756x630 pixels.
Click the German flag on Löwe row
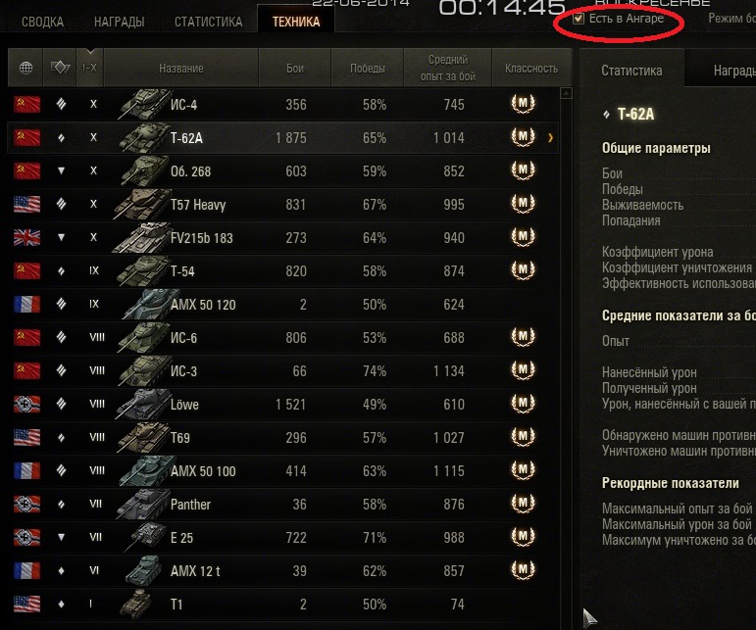(x=27, y=404)
